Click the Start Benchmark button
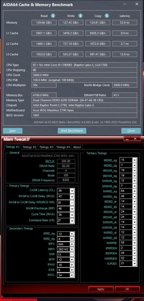144x301 pixels. coord(72,131)
